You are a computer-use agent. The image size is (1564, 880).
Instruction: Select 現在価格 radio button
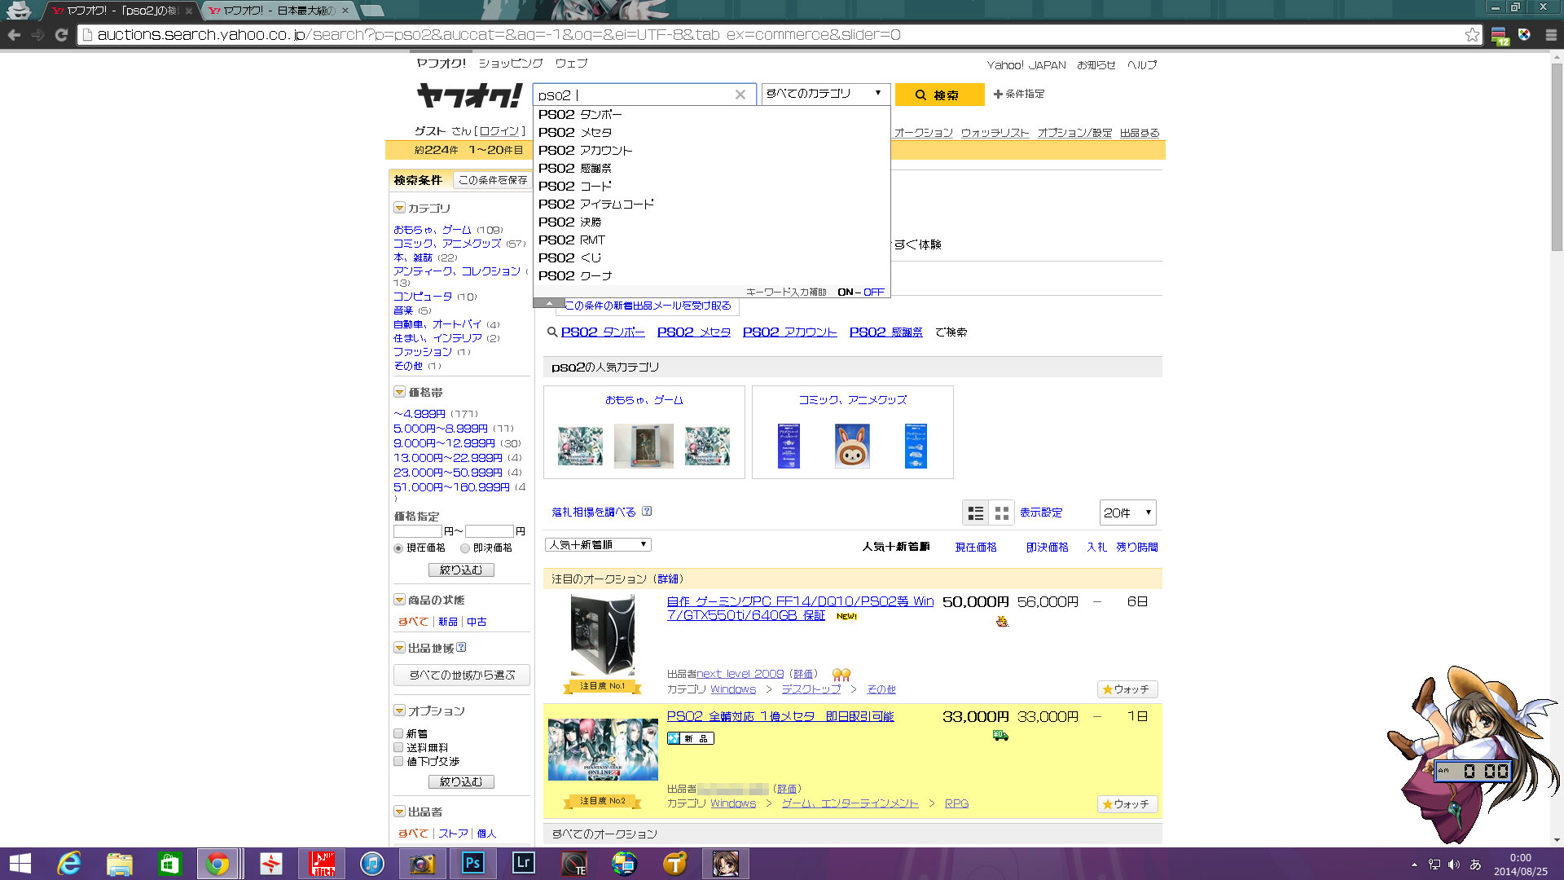(398, 548)
